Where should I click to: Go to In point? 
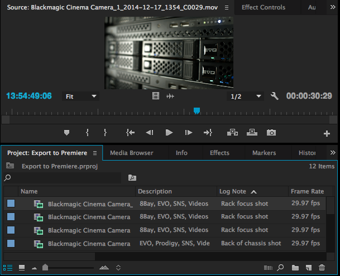coord(130,132)
